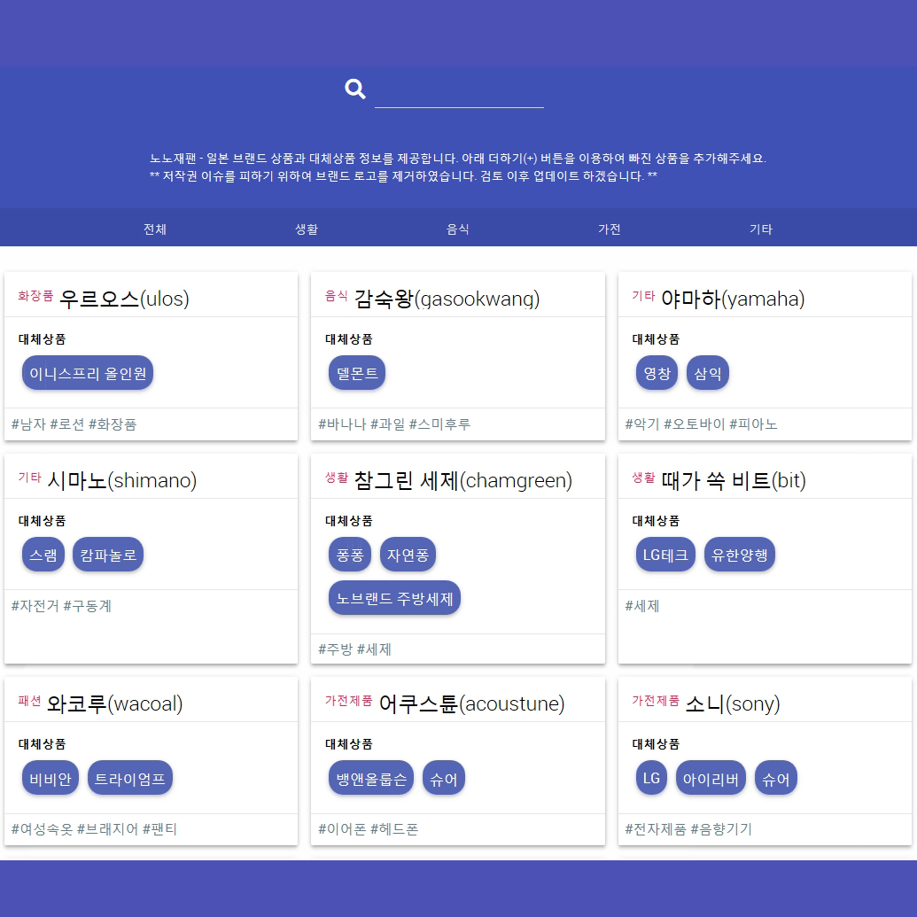Select the 가전 tab

click(610, 229)
